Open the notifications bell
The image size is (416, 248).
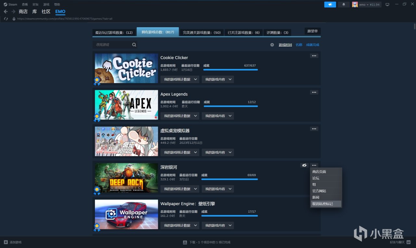click(x=344, y=5)
